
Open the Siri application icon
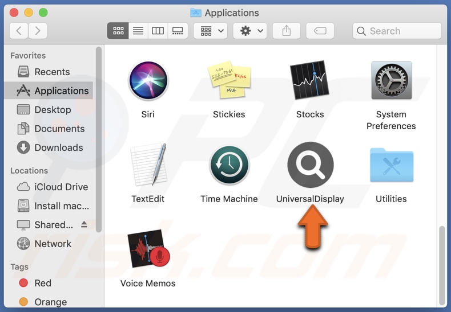click(x=148, y=81)
